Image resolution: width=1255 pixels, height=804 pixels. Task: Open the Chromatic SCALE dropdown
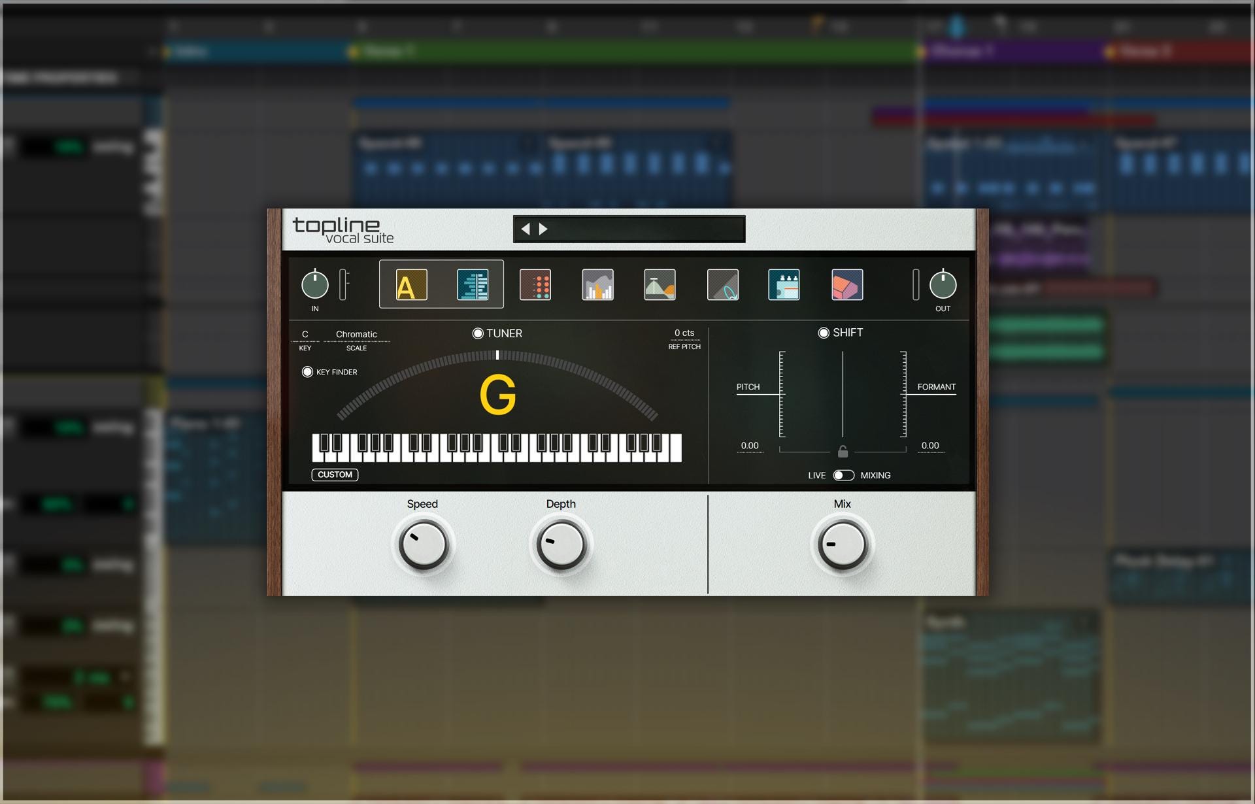pyautogui.click(x=357, y=334)
